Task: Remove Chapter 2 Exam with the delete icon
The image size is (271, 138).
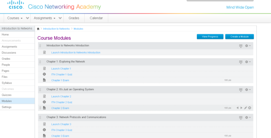Action: point(250,108)
